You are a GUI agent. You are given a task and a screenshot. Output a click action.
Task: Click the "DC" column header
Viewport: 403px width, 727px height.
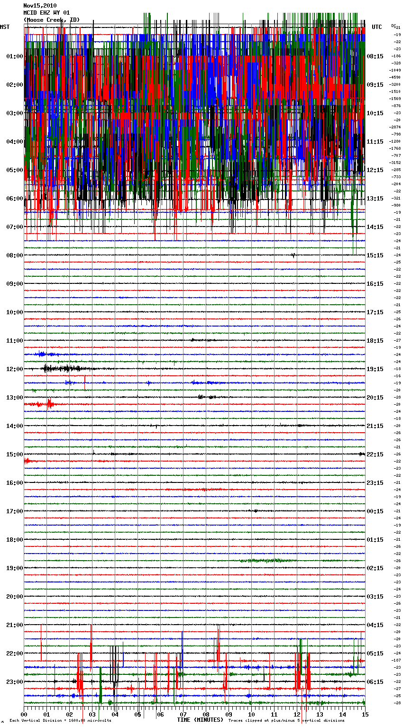click(394, 26)
